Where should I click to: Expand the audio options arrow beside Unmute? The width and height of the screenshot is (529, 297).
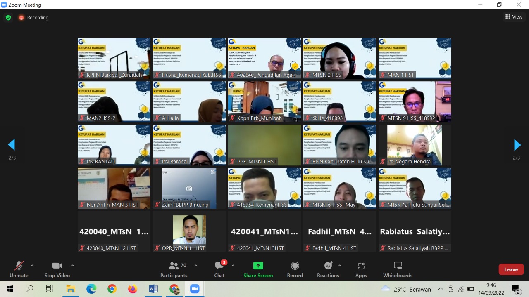32,266
